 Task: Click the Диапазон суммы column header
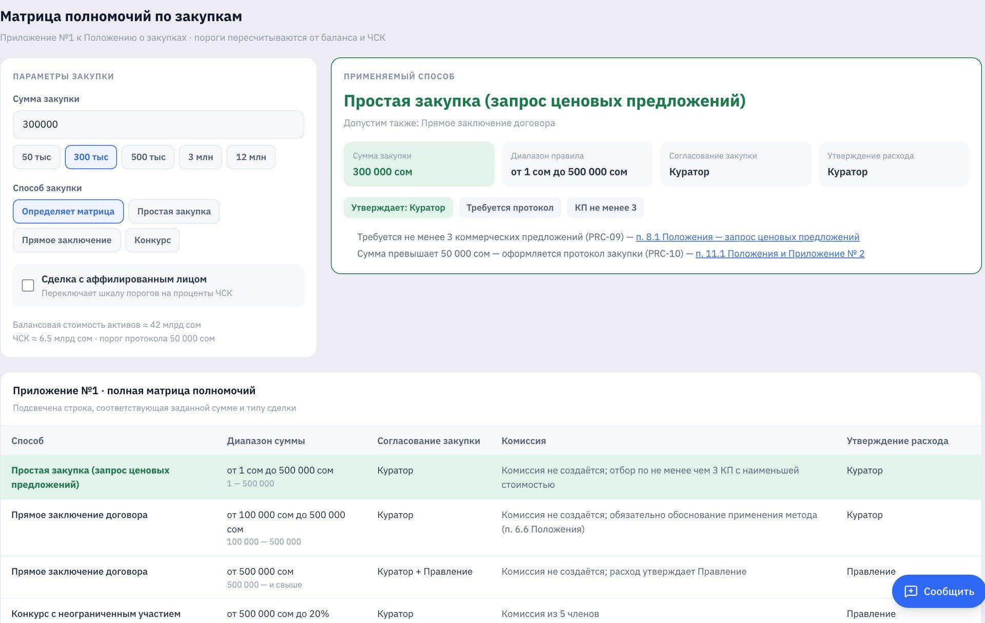(x=266, y=441)
